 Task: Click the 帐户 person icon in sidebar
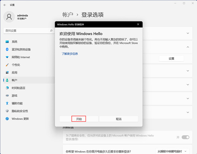pyautogui.click(x=7, y=80)
